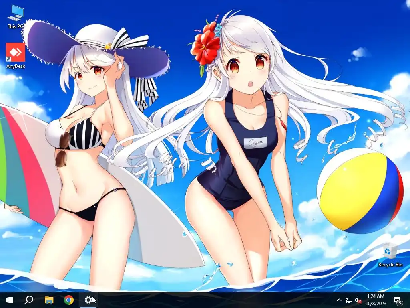Open the Windows Start menu
Screen dimensions: 410x308
coord(10,300)
